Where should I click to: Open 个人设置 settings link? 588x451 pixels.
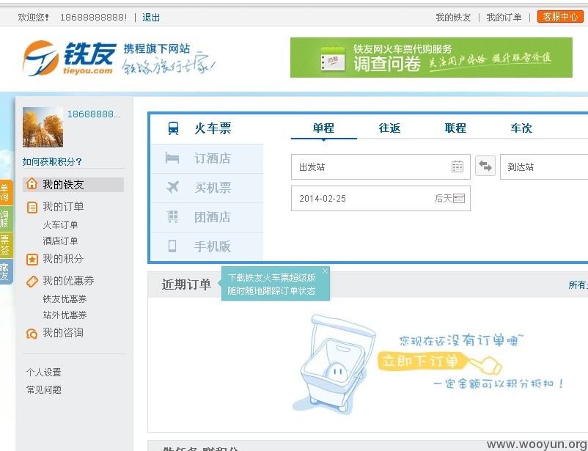pyautogui.click(x=43, y=373)
